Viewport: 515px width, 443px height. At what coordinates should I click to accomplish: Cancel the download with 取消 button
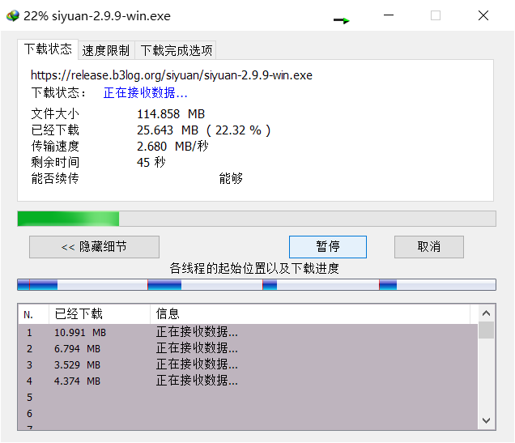(x=429, y=247)
